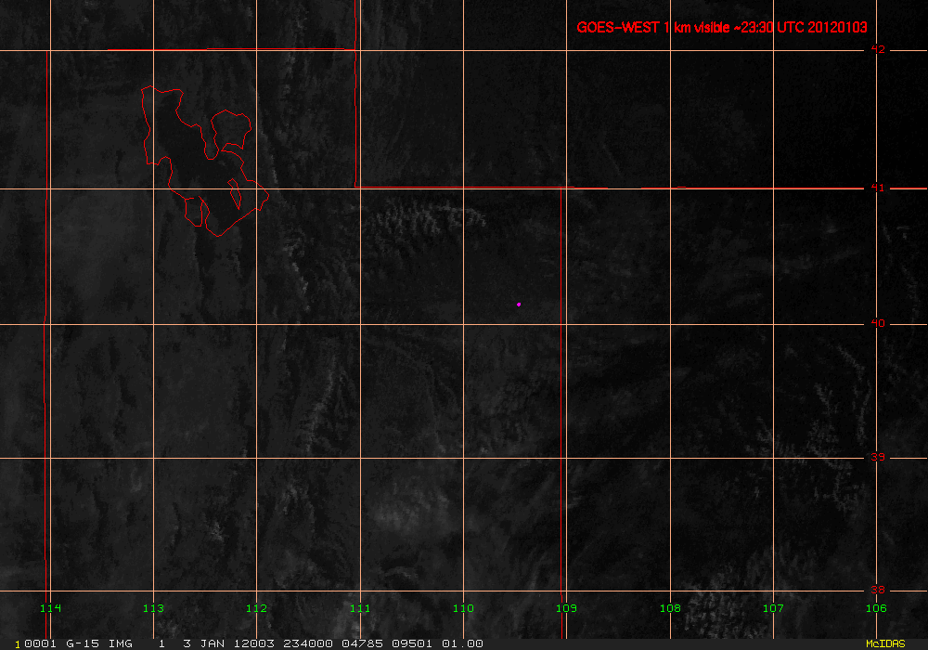Click the green longitude label 114
This screenshot has width=928, height=650.
pos(50,608)
